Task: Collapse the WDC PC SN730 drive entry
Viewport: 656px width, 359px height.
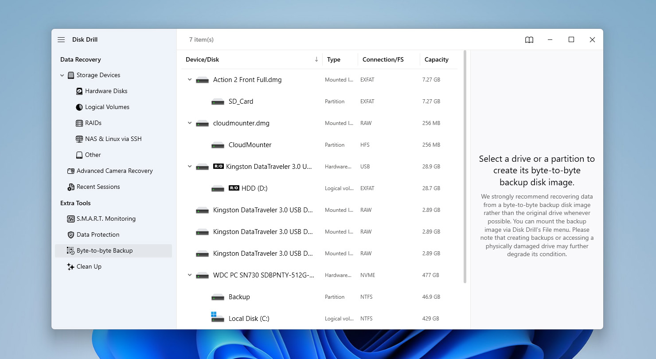Action: click(x=190, y=275)
